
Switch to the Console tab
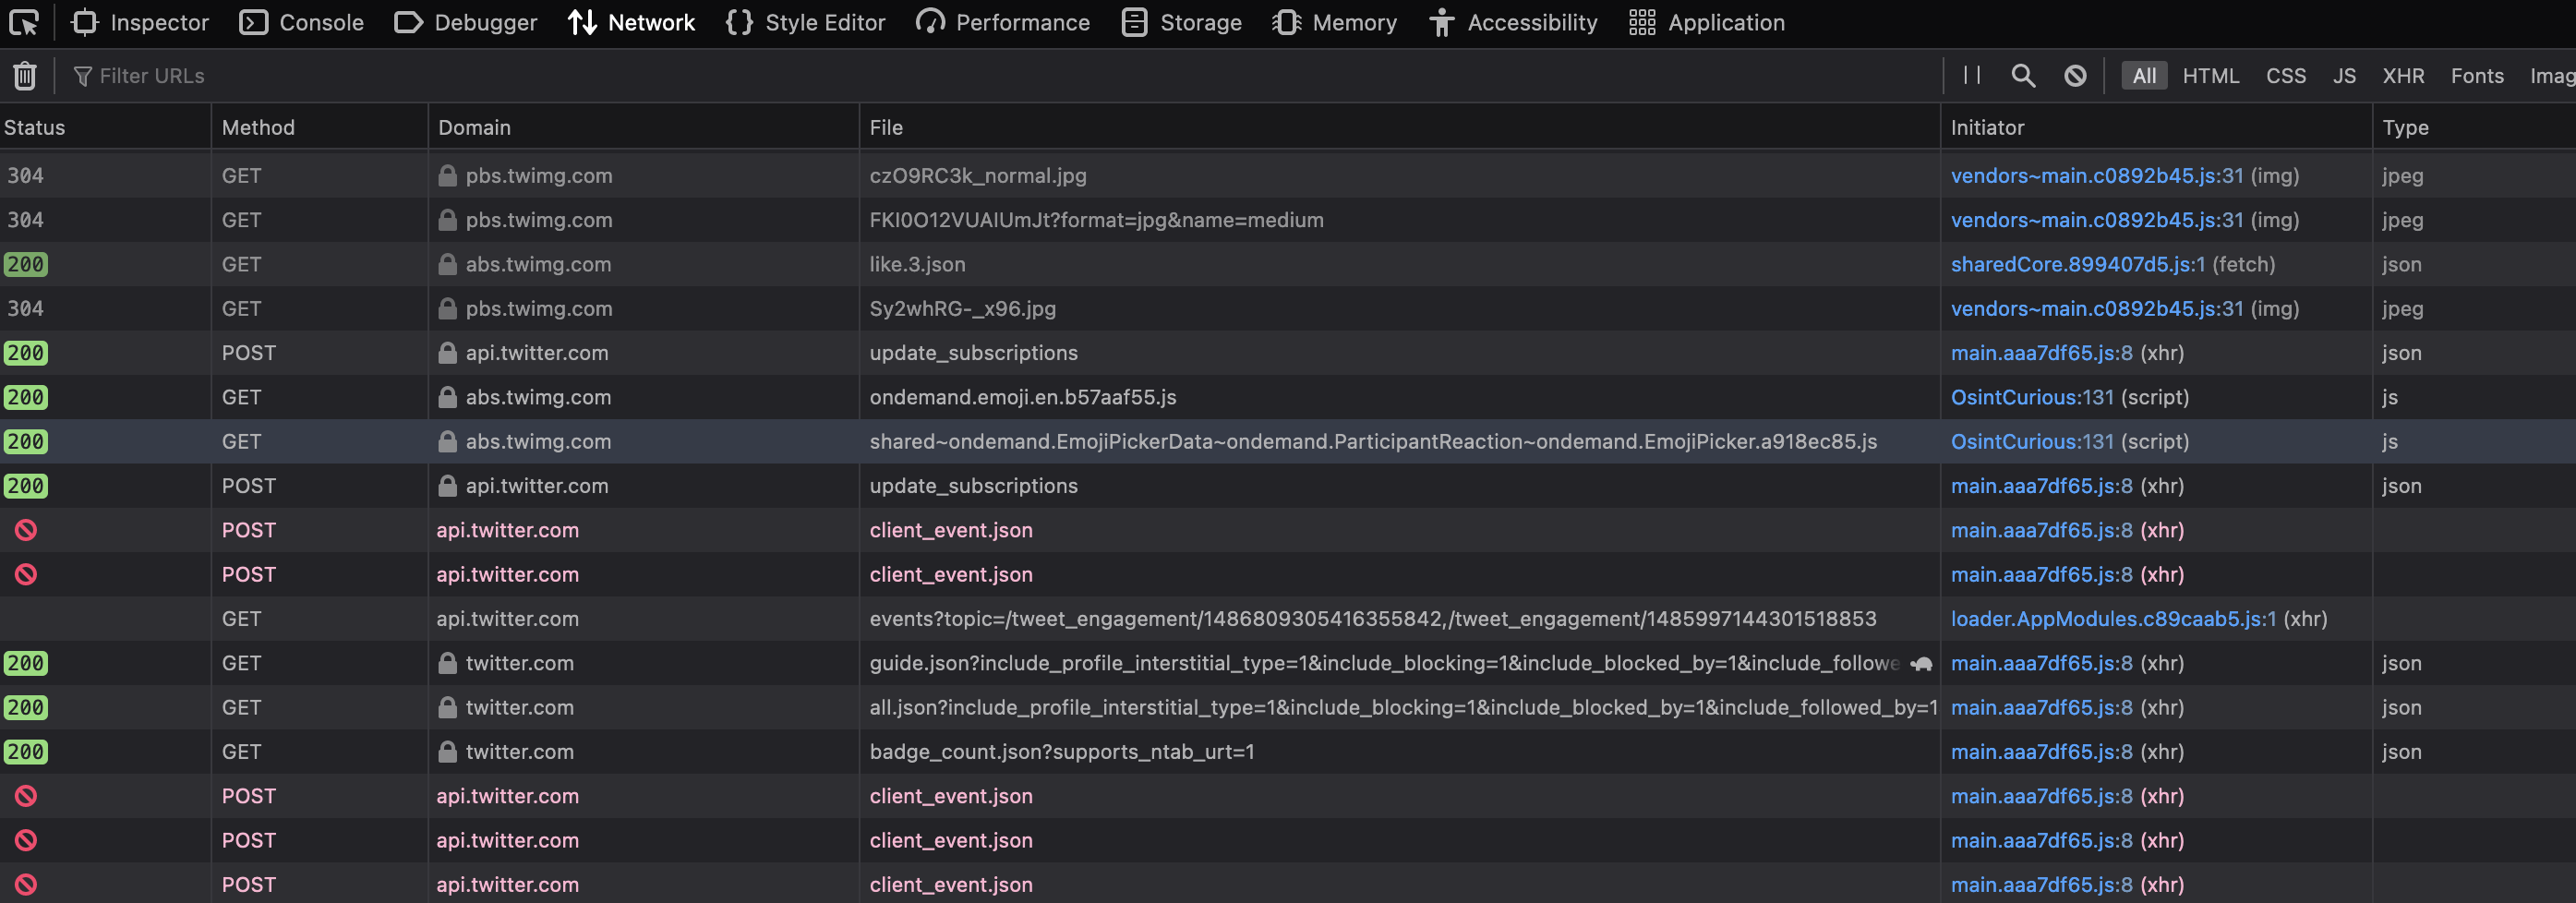pyautogui.click(x=302, y=22)
